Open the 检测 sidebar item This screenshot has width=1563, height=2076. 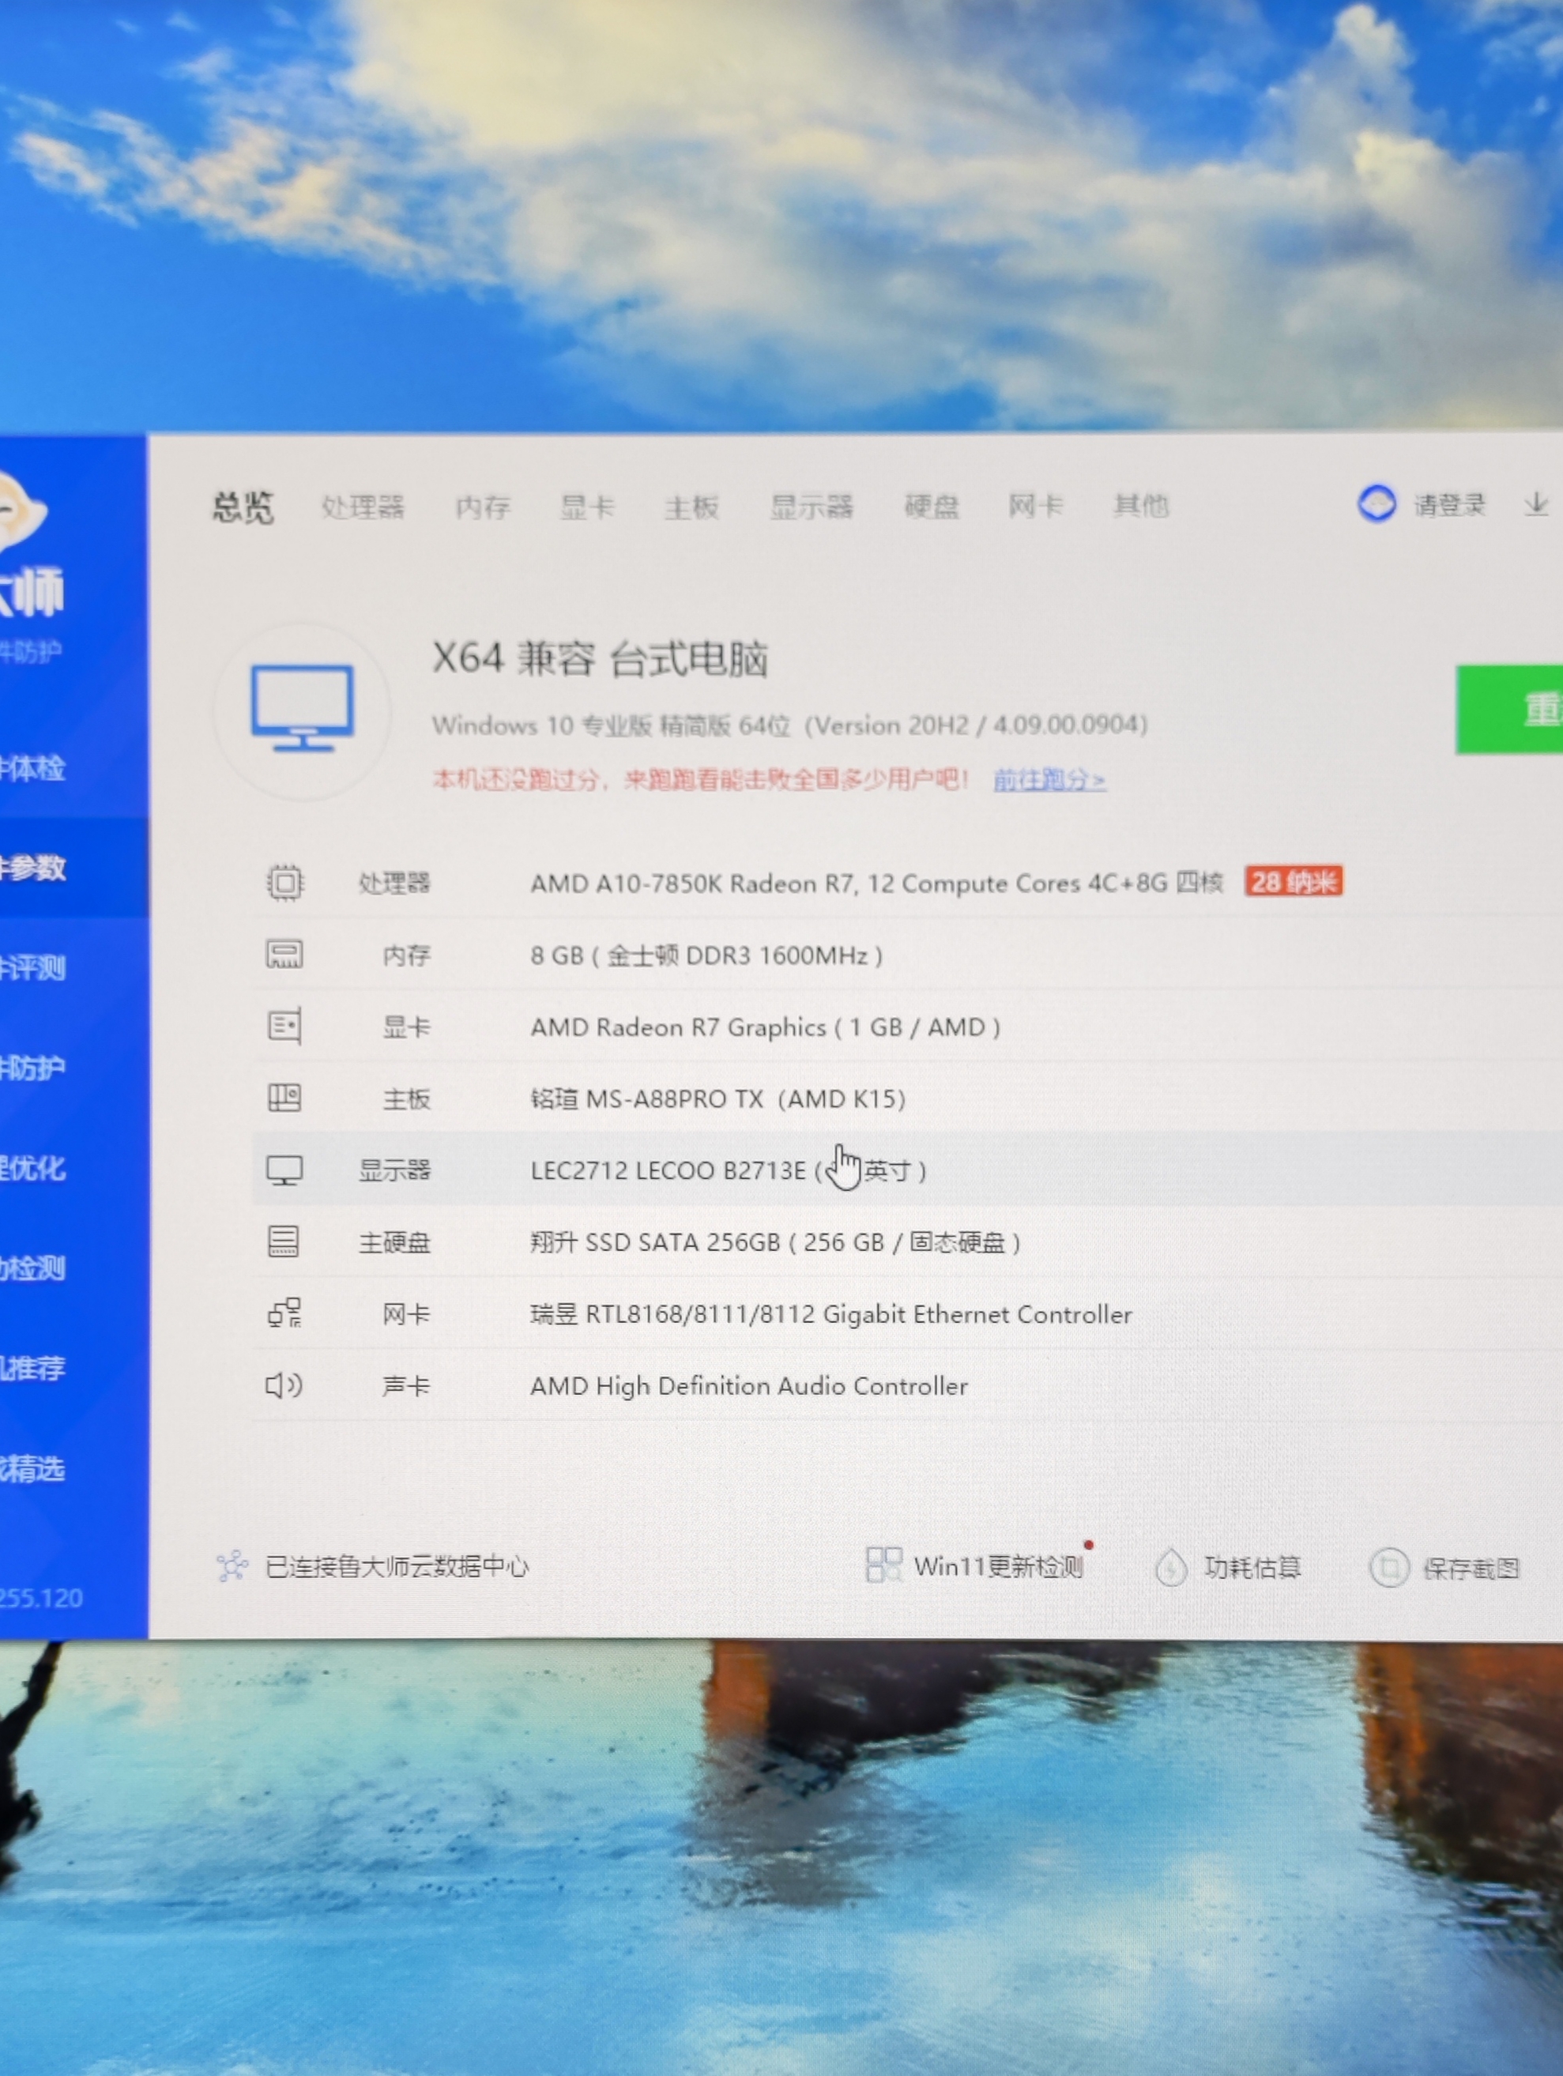click(73, 1268)
